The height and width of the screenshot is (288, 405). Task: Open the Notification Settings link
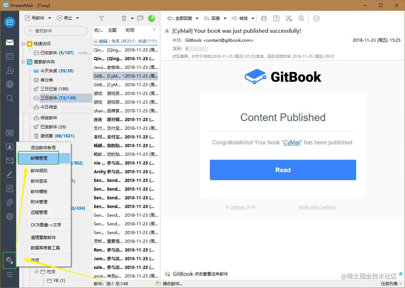[317, 207]
